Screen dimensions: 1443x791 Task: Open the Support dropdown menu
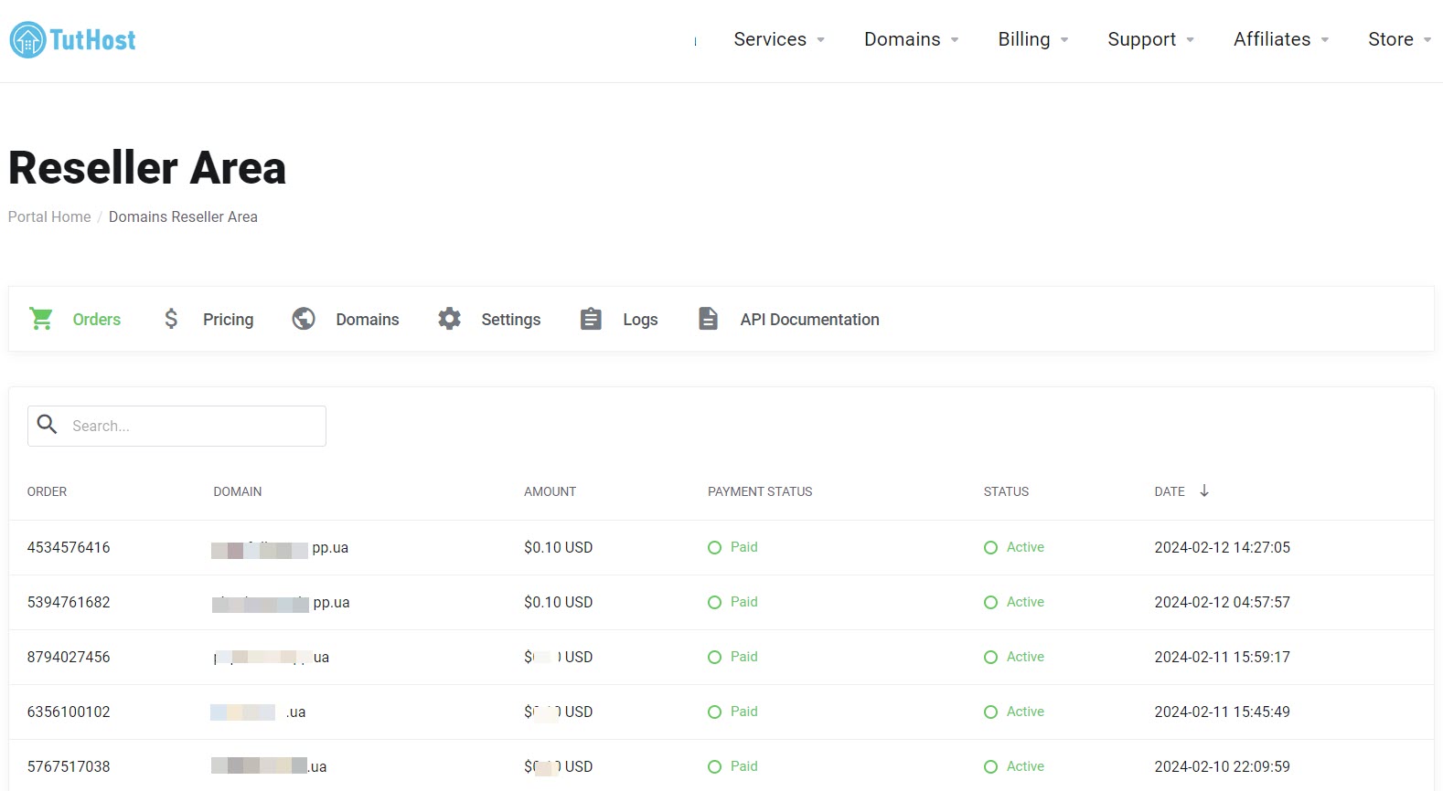[1150, 39]
